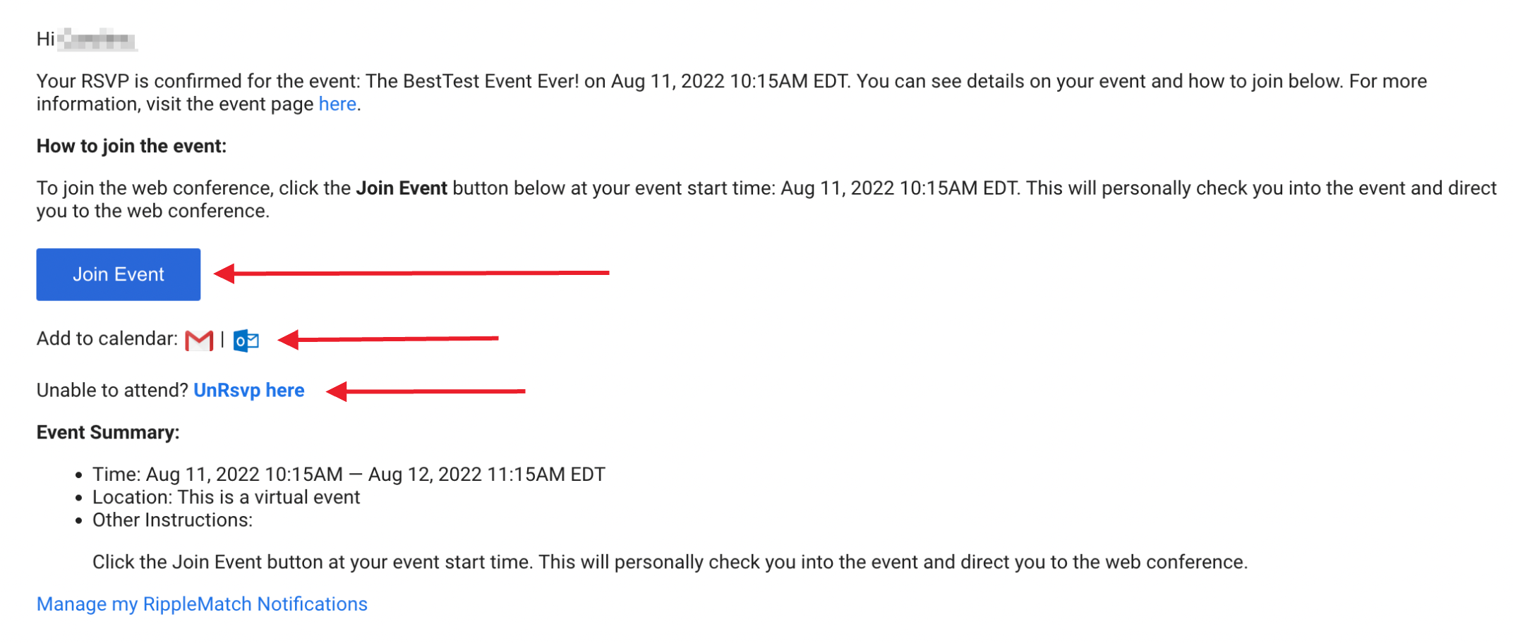The image size is (1513, 643).
Task: Click the final Join Event instruction paragraph
Action: click(x=669, y=562)
